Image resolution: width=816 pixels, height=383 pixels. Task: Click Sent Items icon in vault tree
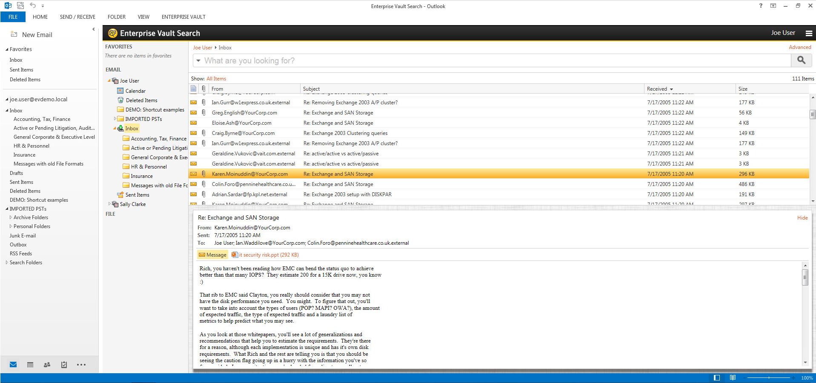coord(120,194)
